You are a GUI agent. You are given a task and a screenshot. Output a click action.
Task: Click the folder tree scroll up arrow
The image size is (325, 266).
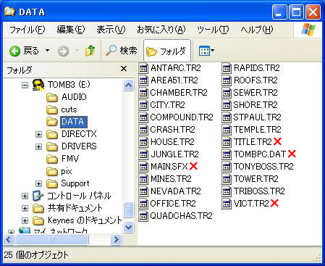tap(128, 86)
